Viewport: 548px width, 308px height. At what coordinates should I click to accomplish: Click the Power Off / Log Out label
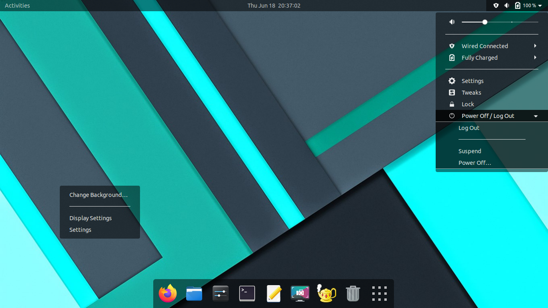point(488,116)
